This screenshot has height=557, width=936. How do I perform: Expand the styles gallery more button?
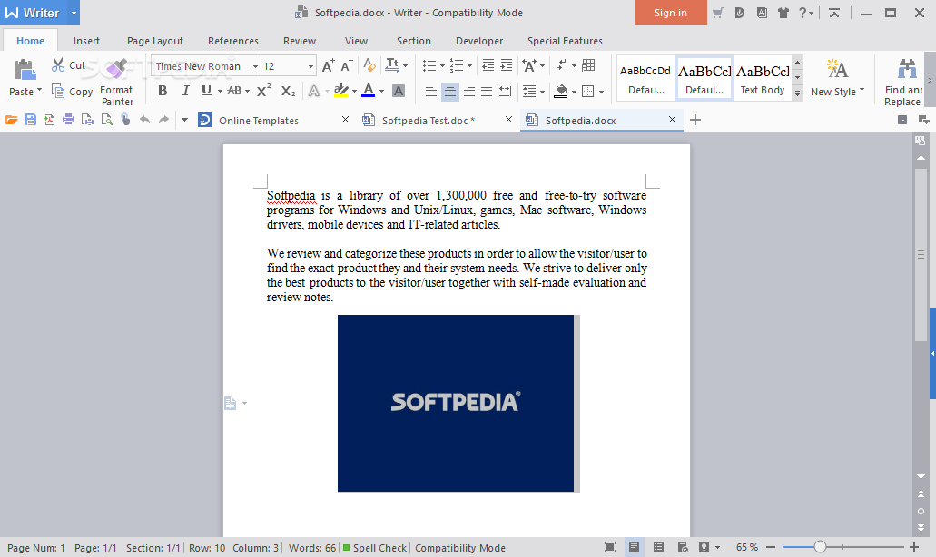point(797,93)
